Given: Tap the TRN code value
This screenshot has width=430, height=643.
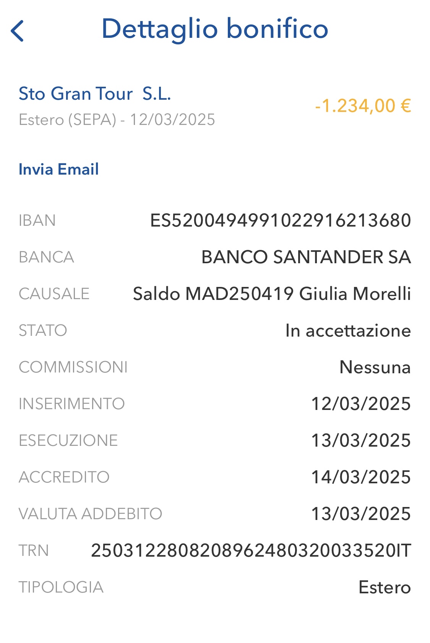Looking at the screenshot, I should point(251,551).
